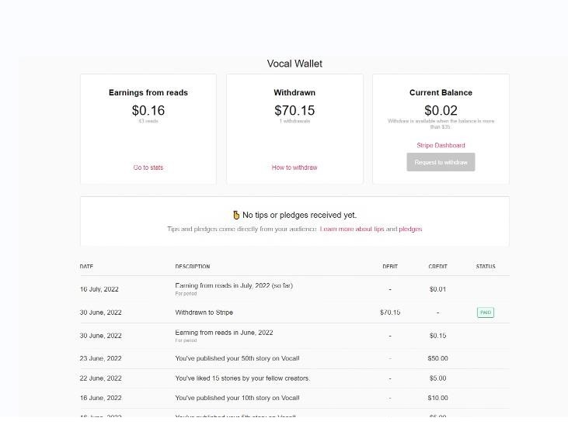Click the DESCRIPTION column header
The width and height of the screenshot is (568, 435).
(x=193, y=267)
